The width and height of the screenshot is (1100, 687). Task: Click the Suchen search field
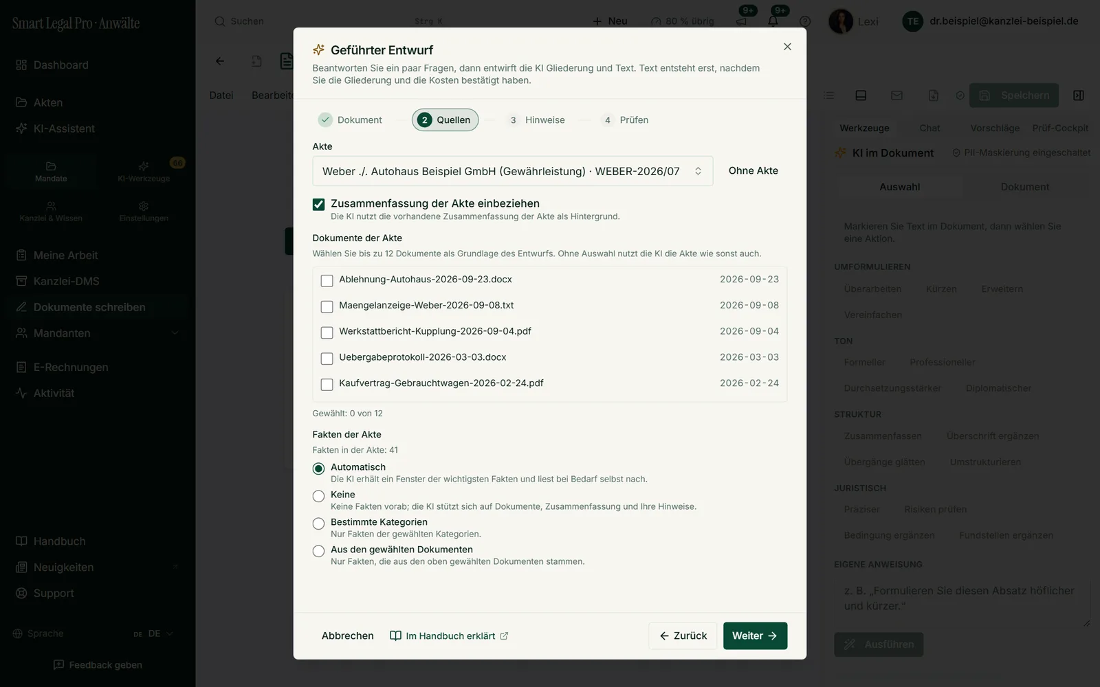[x=330, y=21]
